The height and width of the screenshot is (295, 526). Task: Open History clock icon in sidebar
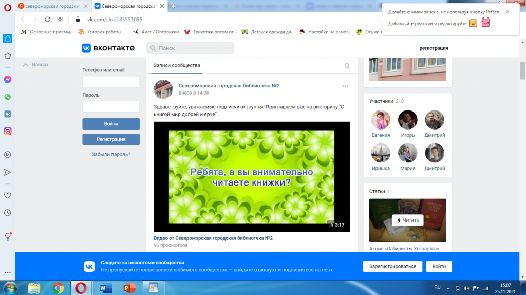tap(7, 213)
